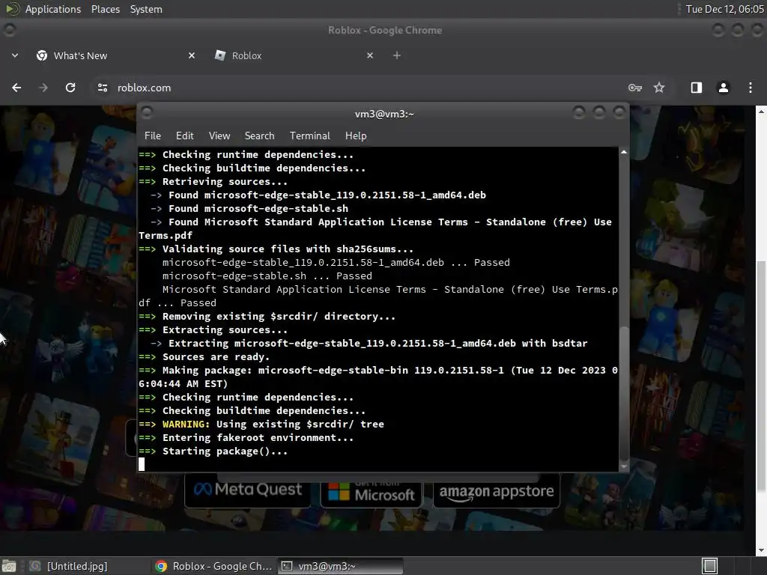Click show desktop icon in bottom panel
The width and height of the screenshot is (767, 575).
pos(9,566)
